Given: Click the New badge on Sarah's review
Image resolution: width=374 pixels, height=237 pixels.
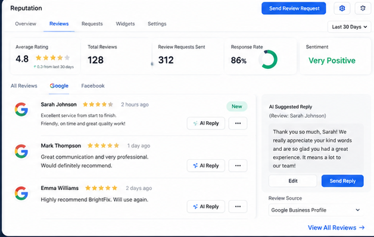Looking at the screenshot, I should pos(237,106).
